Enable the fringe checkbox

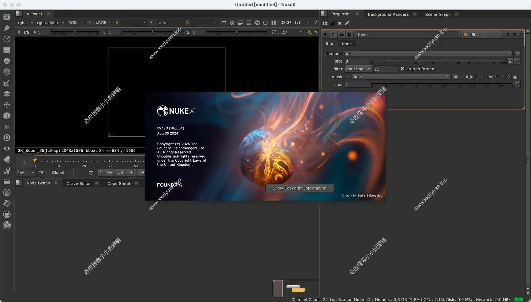[503, 77]
